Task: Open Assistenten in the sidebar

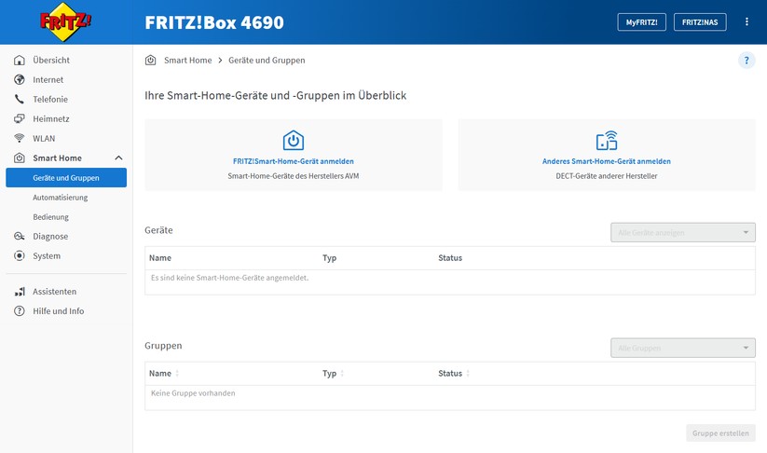Action: tap(54, 292)
